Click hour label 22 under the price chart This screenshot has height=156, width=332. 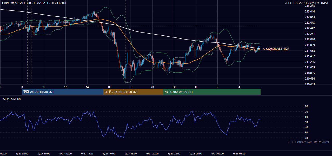[x=174, y=87]
